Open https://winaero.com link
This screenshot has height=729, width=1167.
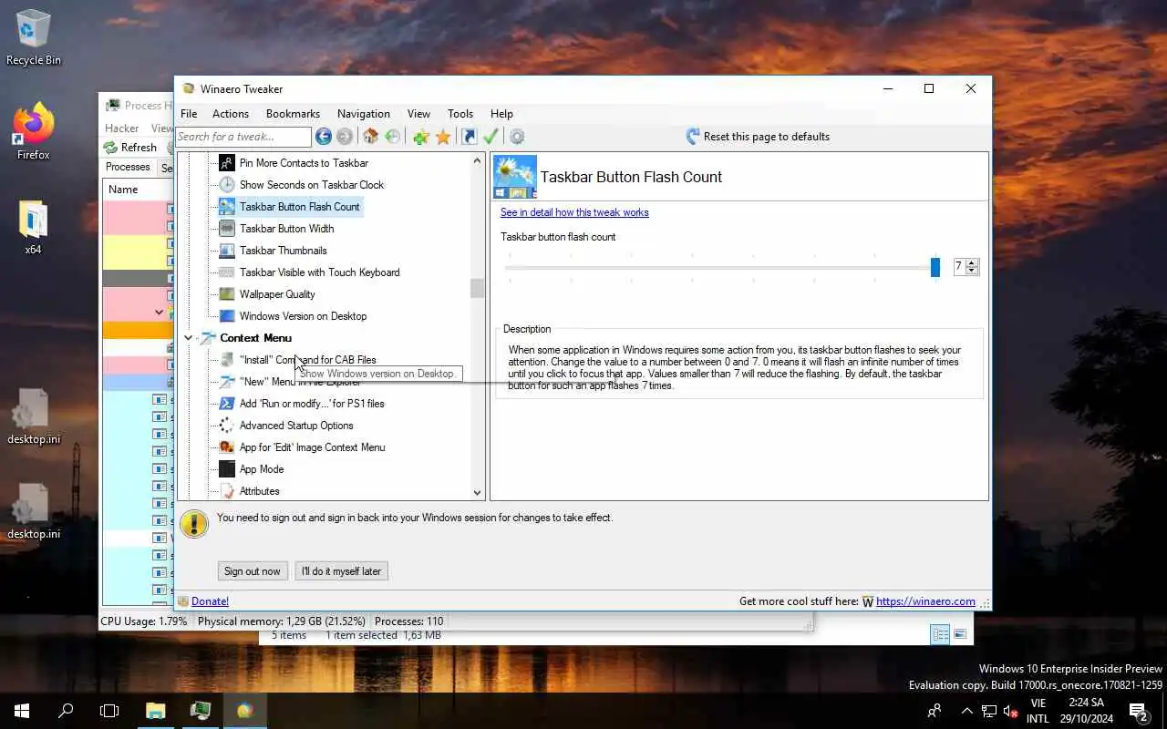925,601
